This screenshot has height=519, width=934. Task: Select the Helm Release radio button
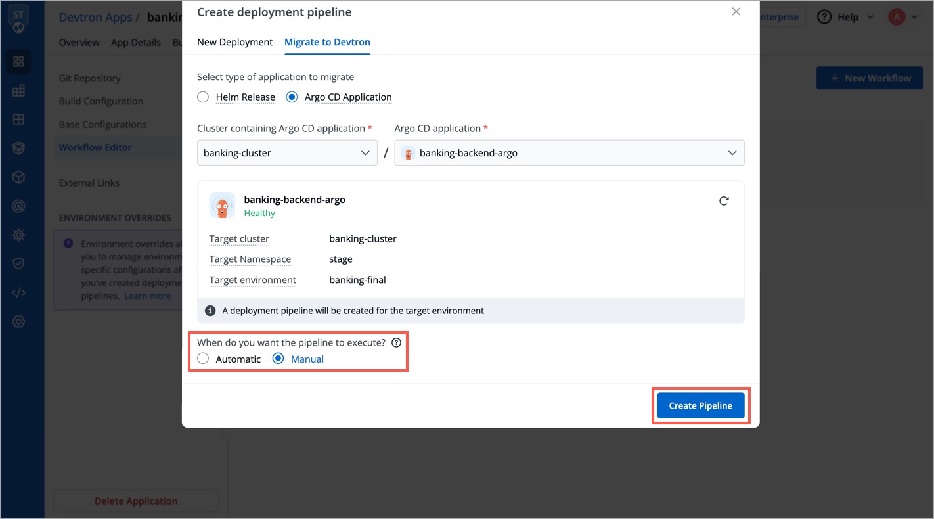click(x=203, y=96)
